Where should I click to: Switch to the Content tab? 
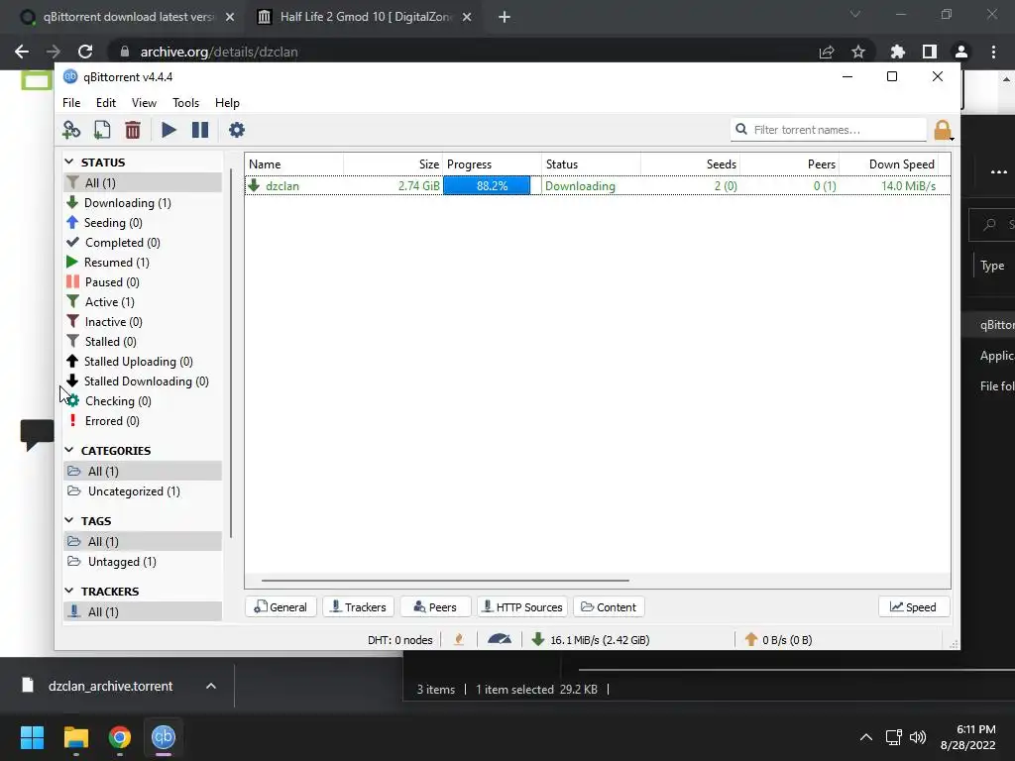609,607
